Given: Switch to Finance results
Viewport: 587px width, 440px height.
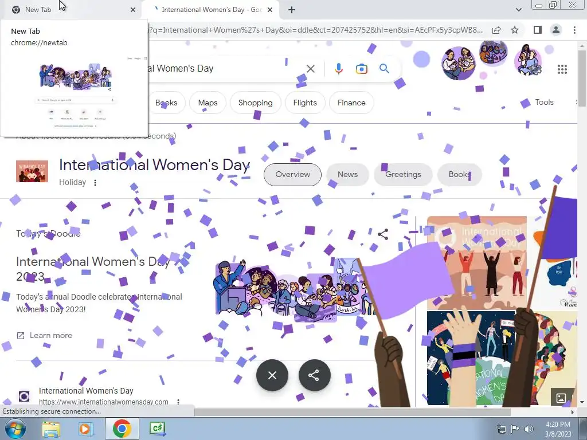Looking at the screenshot, I should click(351, 103).
